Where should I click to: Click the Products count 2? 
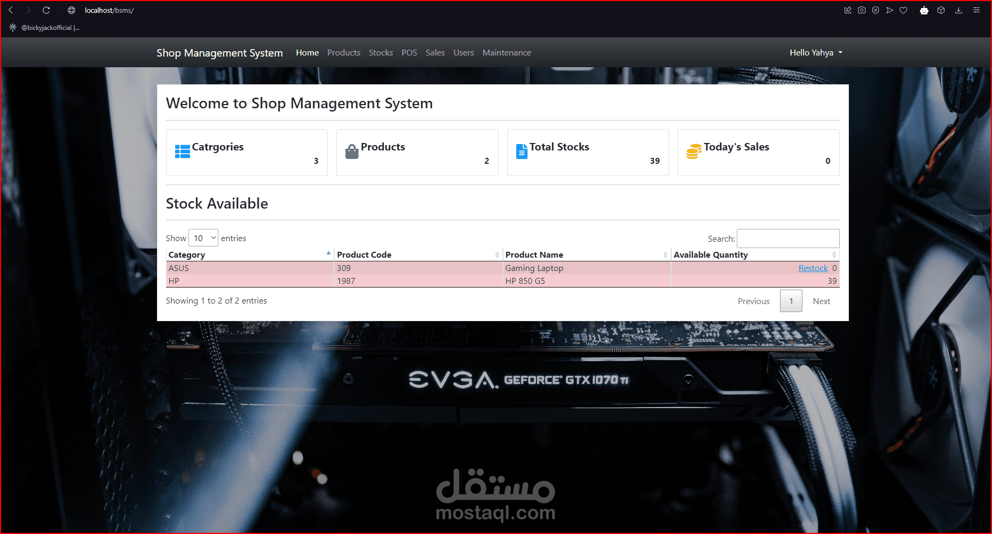(487, 161)
